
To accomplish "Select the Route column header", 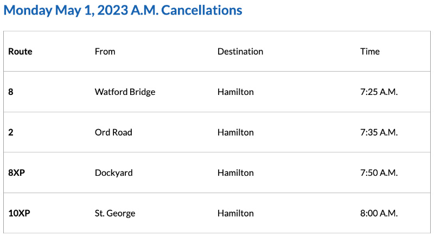I will pos(20,52).
